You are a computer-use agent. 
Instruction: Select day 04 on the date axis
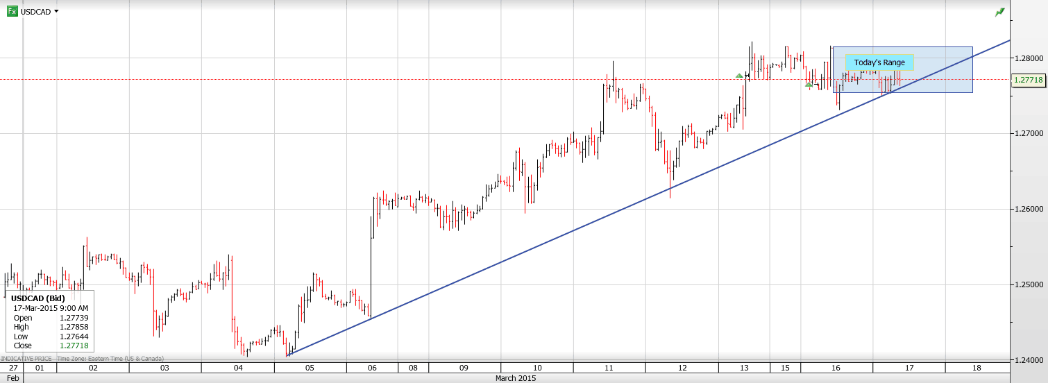(238, 368)
